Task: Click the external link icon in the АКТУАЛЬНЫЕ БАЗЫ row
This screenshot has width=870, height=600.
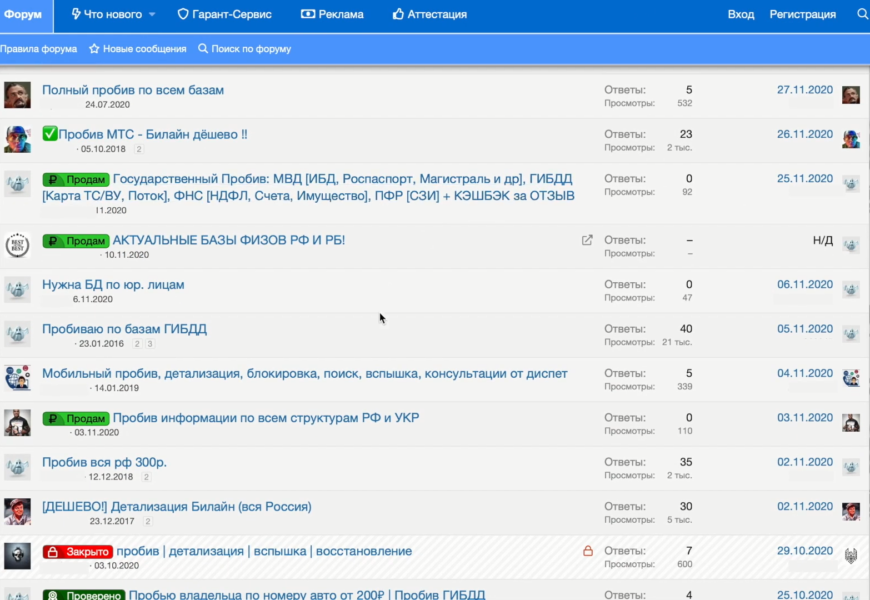Action: [587, 240]
